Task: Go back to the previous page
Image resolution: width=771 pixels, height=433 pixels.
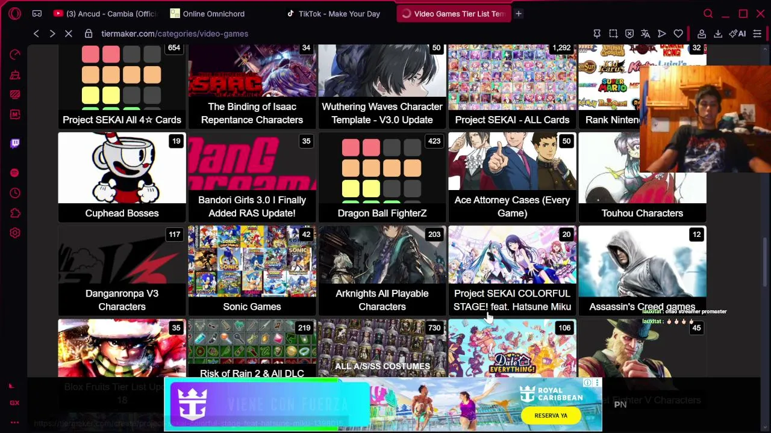Action: click(36, 34)
